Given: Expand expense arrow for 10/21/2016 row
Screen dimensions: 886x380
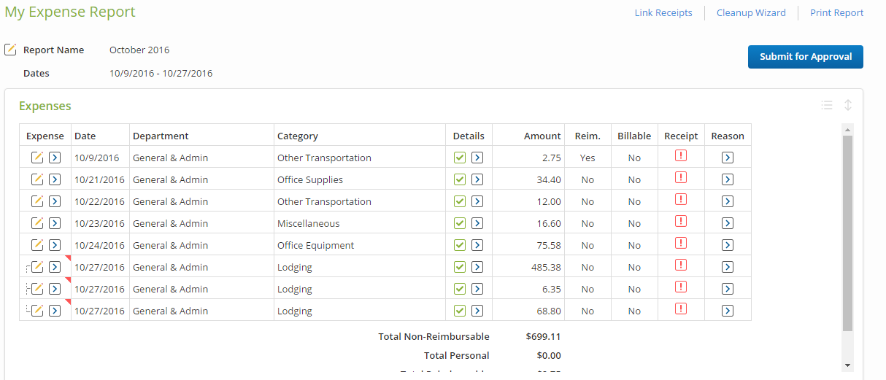Looking at the screenshot, I should tap(55, 179).
